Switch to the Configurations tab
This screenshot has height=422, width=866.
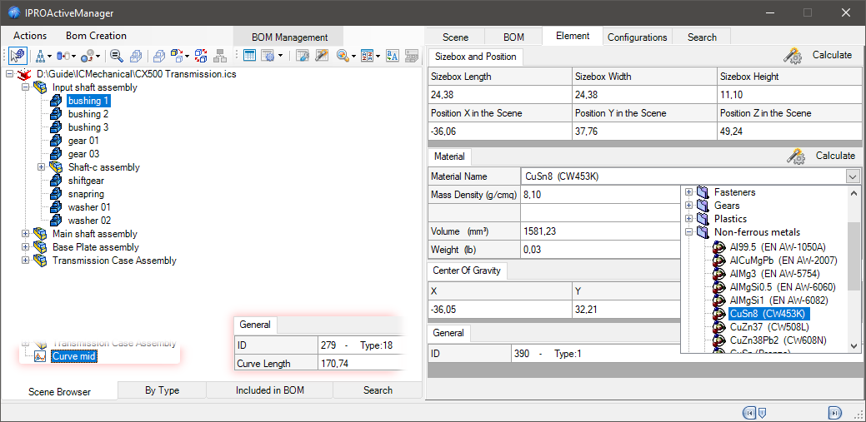pyautogui.click(x=637, y=37)
